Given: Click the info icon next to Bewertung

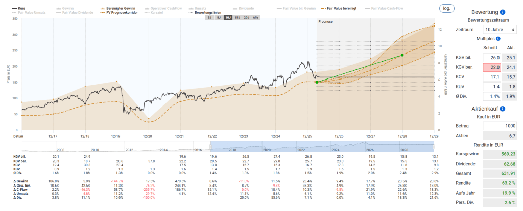Looking at the screenshot, I should pyautogui.click(x=503, y=12).
